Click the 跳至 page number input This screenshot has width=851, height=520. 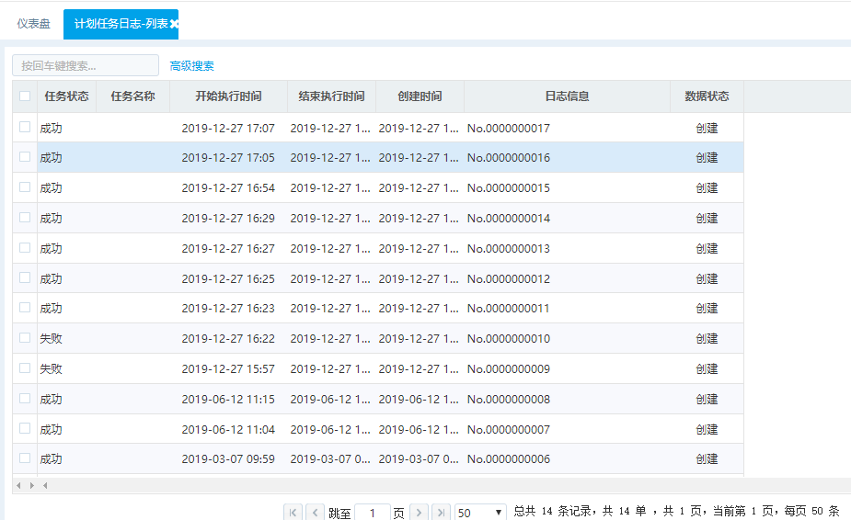(x=373, y=513)
